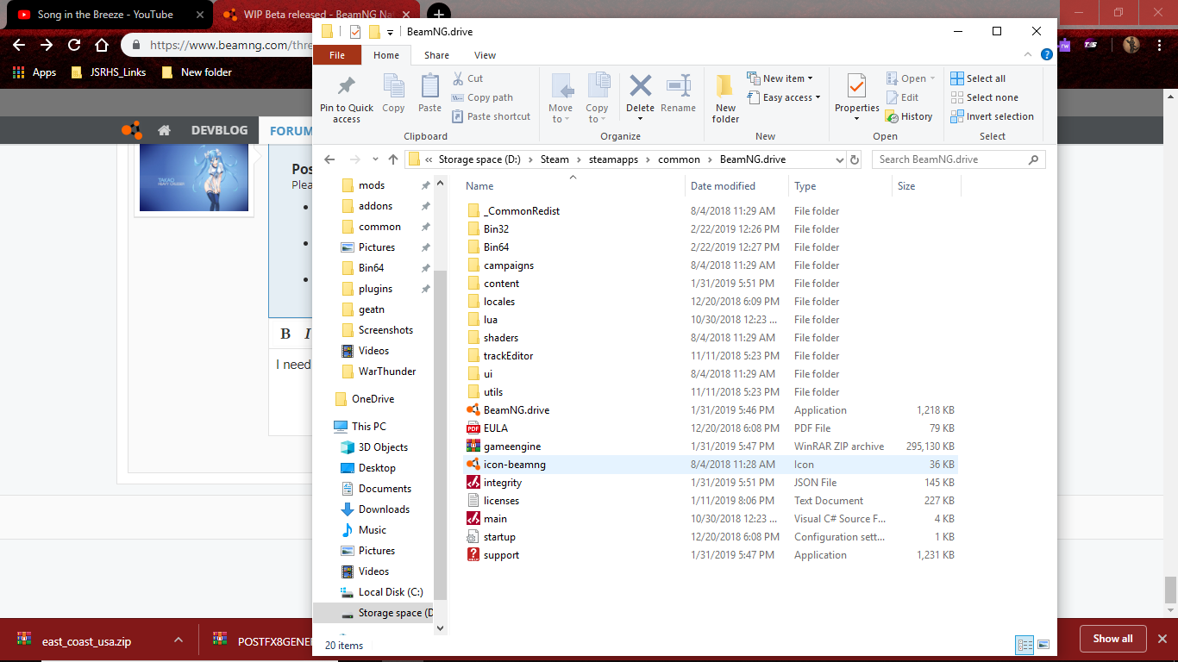
Task: Open Customize Quick Access Toolbar dropdown
Action: click(390, 32)
